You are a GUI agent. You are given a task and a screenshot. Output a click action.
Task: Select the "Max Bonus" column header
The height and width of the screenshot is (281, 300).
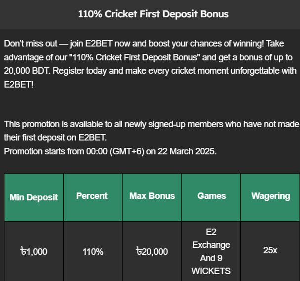pyautogui.click(x=152, y=196)
